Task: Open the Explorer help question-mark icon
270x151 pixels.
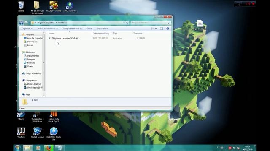Action: tap(167, 29)
